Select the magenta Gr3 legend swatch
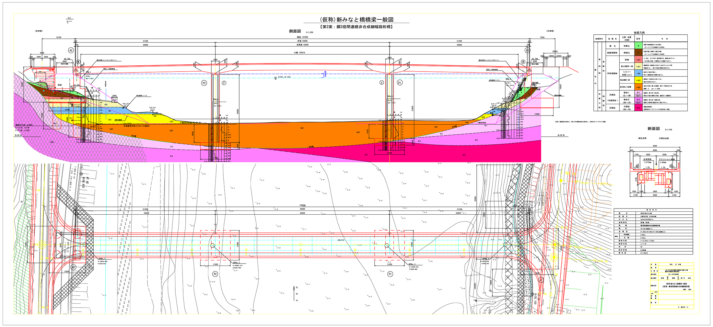This screenshot has height=327, width=713. coord(638,108)
